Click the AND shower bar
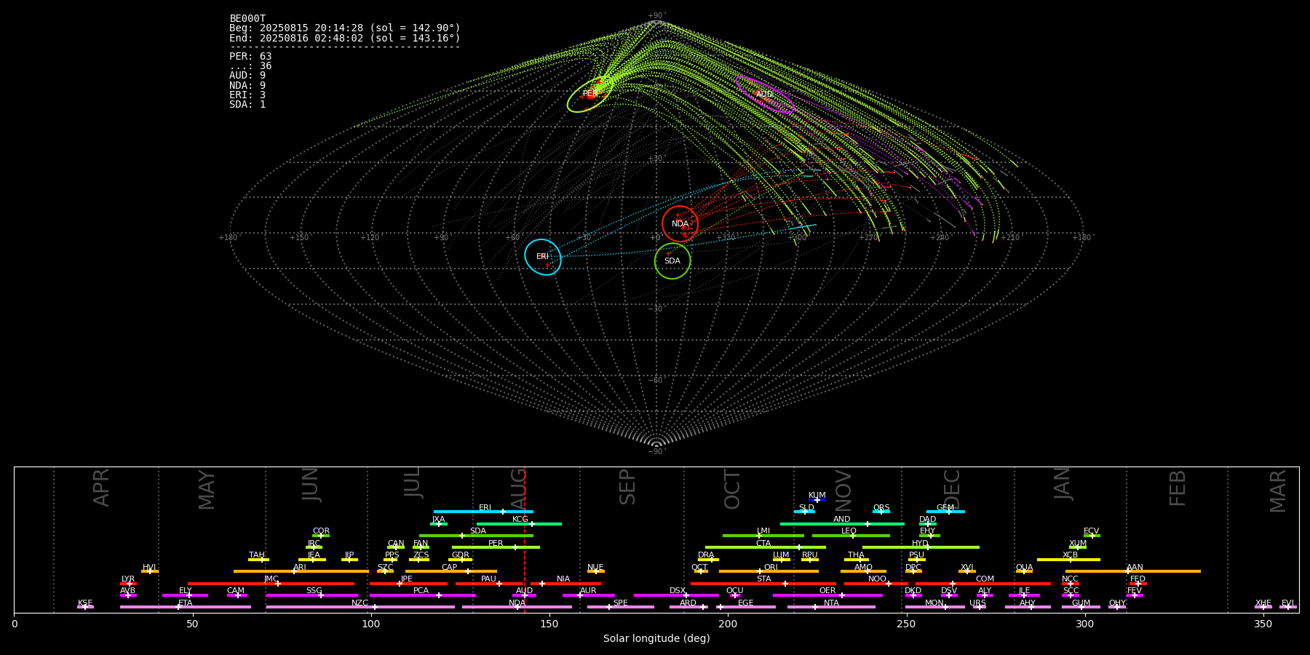Screen dimensions: 1310x655 tap(842, 523)
